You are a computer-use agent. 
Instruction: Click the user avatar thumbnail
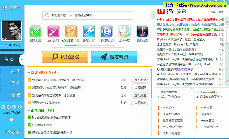11,31
